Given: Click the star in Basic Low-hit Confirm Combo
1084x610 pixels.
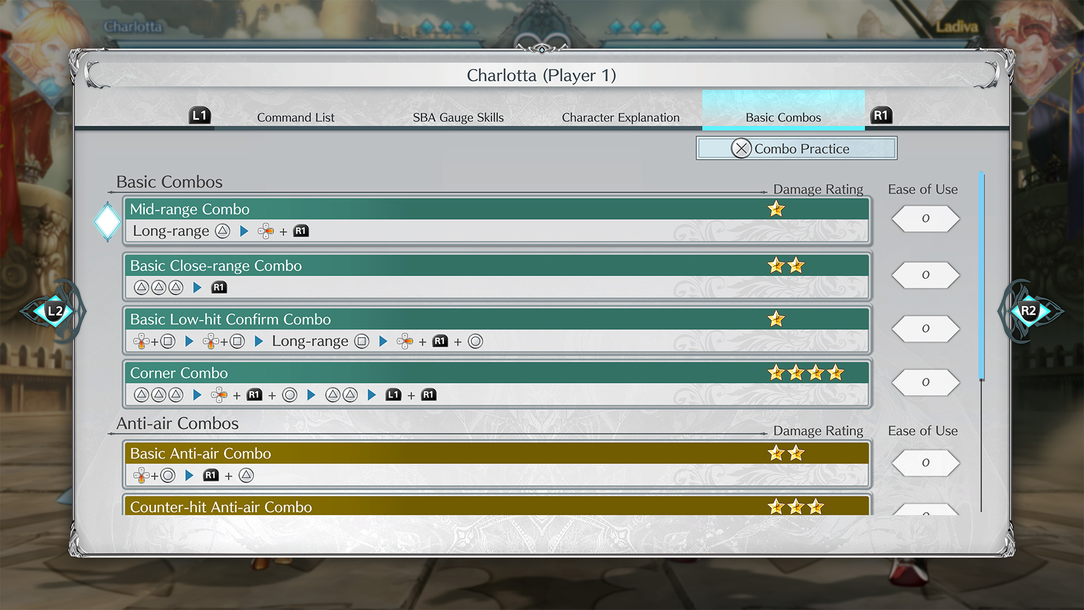Looking at the screenshot, I should [x=776, y=319].
